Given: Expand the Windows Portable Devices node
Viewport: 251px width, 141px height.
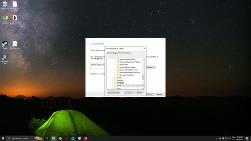Looking at the screenshot, I should coord(115,70).
